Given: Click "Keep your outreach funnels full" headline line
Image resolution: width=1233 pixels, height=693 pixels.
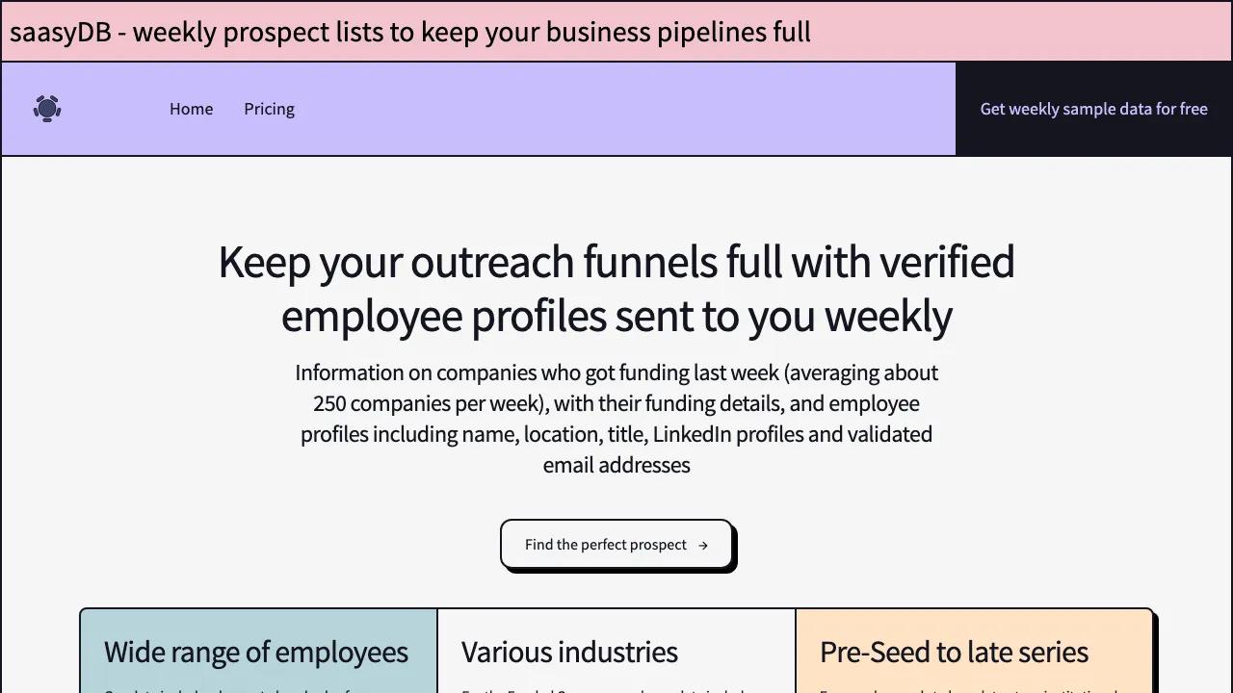Looking at the screenshot, I should (x=616, y=262).
